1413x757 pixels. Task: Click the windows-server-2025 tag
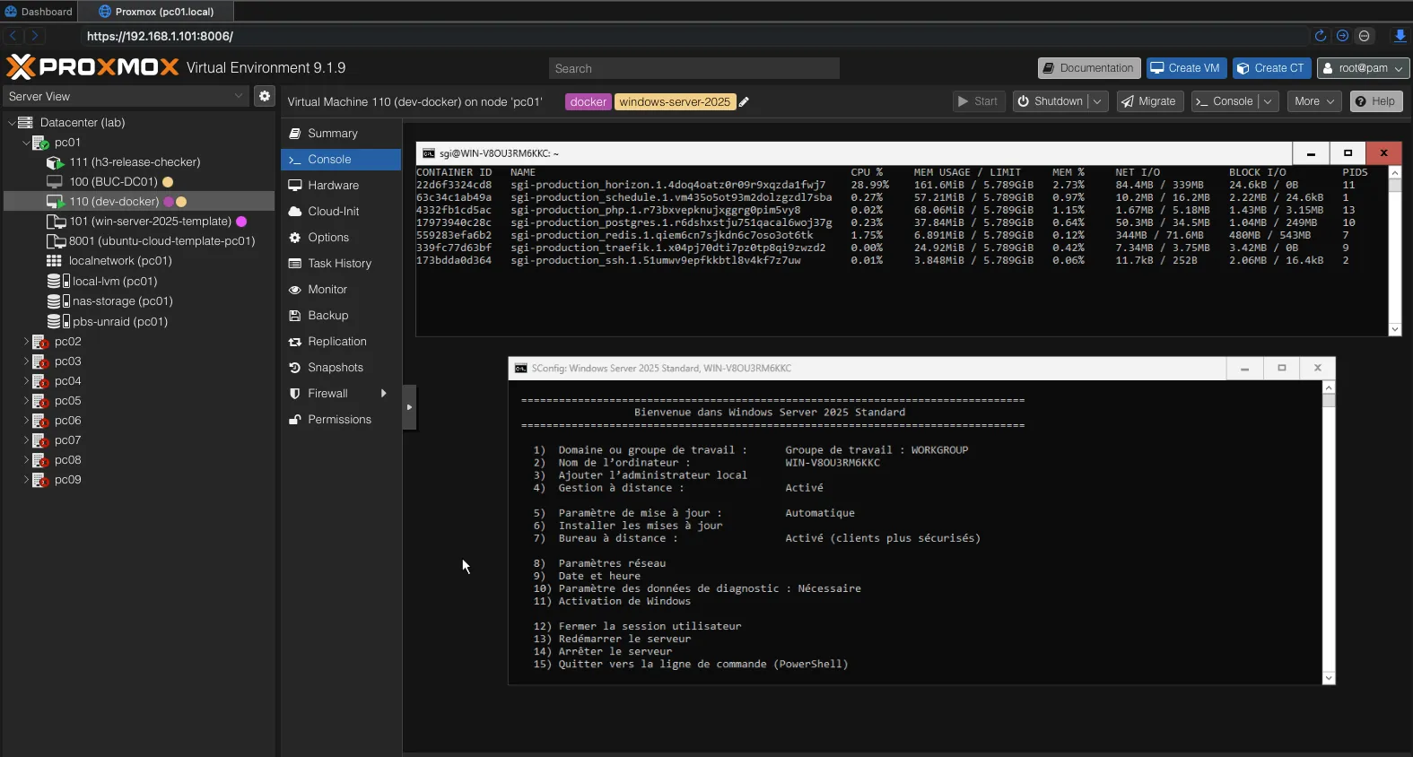tap(675, 102)
